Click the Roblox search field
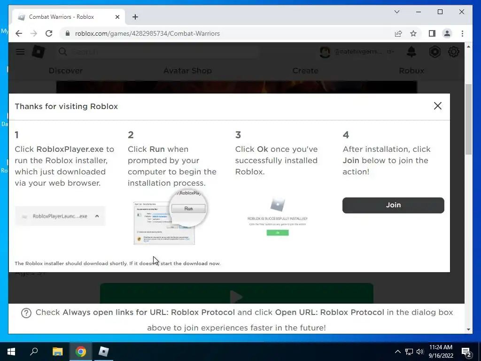481x361 pixels. [158, 52]
